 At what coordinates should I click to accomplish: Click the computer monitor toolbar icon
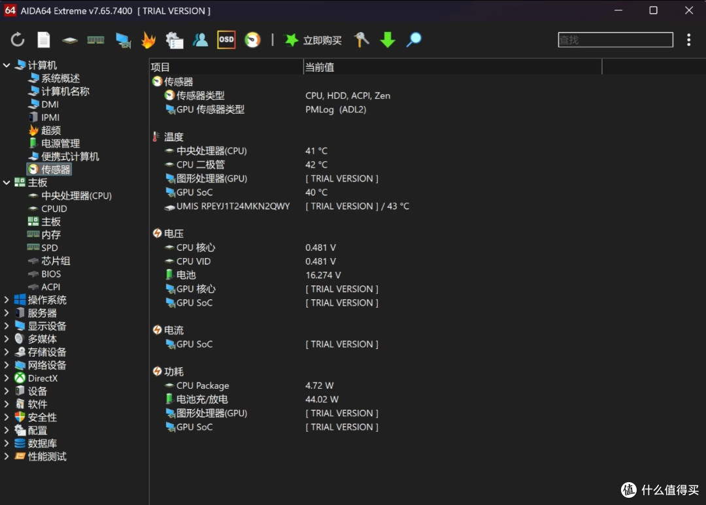click(x=123, y=40)
